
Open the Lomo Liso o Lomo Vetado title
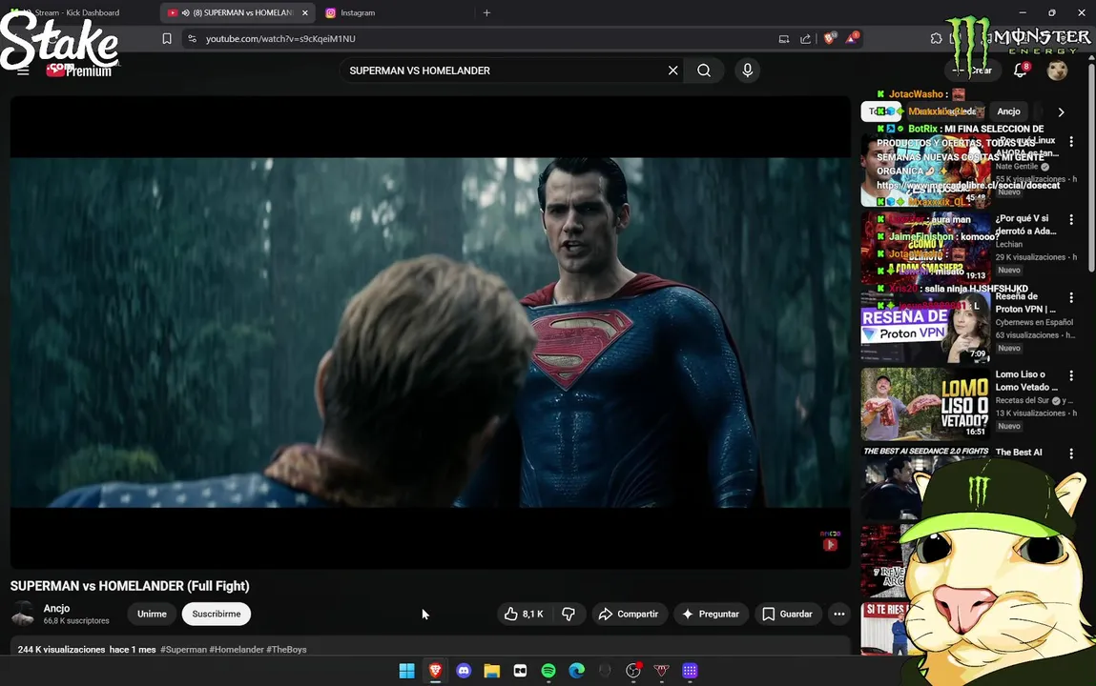1026,381
